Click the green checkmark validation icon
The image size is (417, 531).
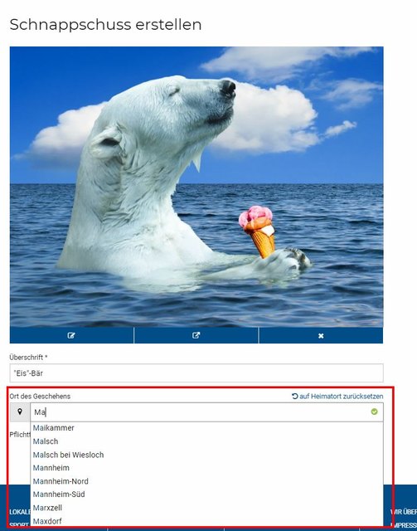tap(374, 412)
